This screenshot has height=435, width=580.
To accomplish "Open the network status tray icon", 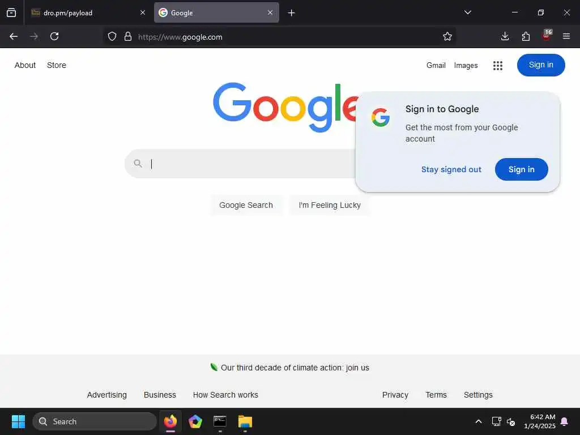I will click(496, 421).
